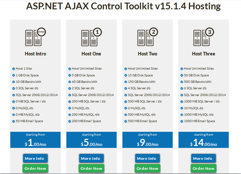
Task: Order the Host Intro plan now
Action: (x=35, y=168)
